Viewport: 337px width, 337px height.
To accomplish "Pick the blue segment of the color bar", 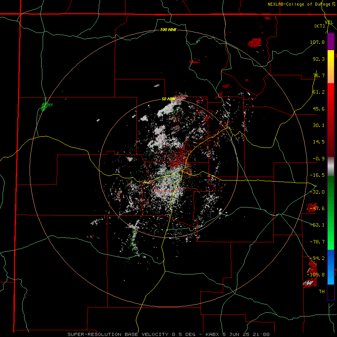I will click(x=331, y=267).
